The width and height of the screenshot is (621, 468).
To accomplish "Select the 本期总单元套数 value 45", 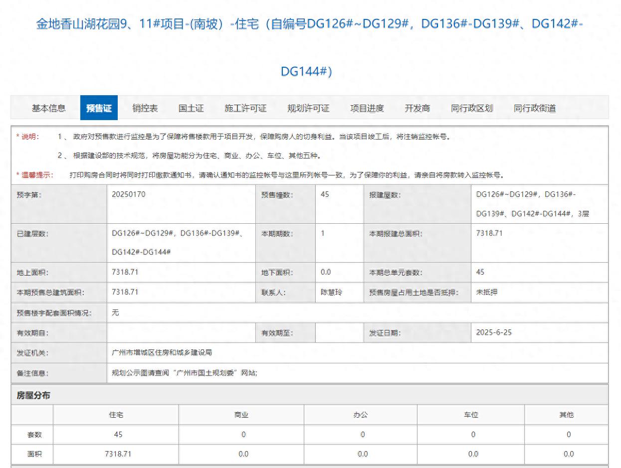I will coord(480,272).
